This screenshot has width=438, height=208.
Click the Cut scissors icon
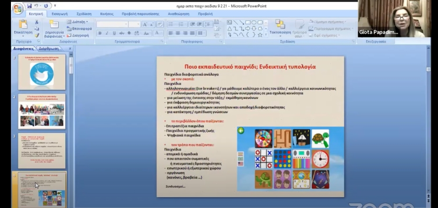tap(37, 22)
